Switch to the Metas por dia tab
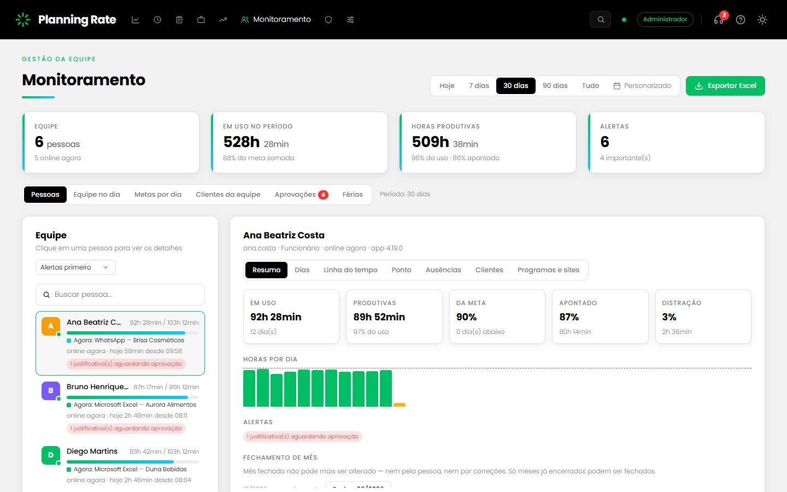 [x=158, y=195]
